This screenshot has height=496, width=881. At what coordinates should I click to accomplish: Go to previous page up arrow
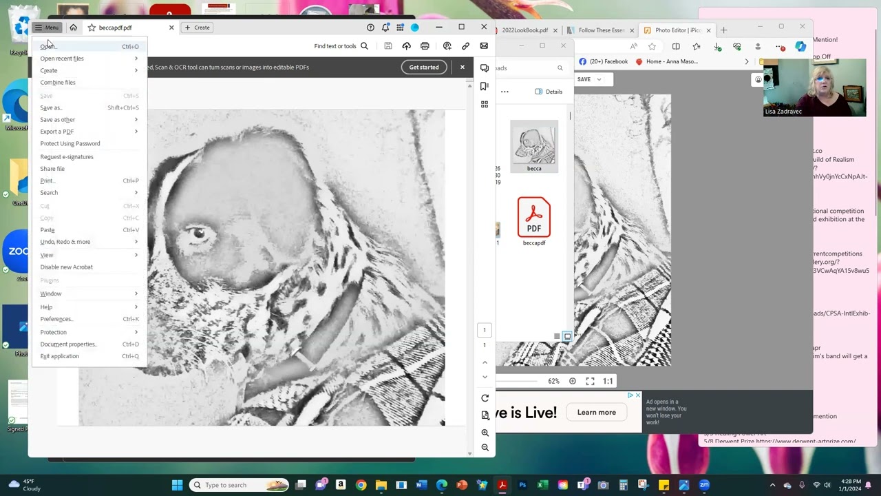(485, 362)
